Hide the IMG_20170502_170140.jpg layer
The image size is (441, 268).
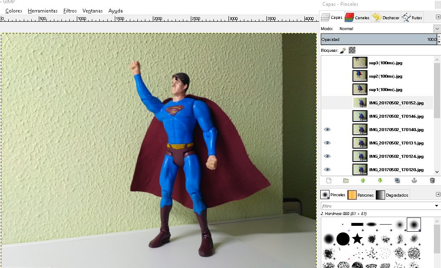pos(327,129)
